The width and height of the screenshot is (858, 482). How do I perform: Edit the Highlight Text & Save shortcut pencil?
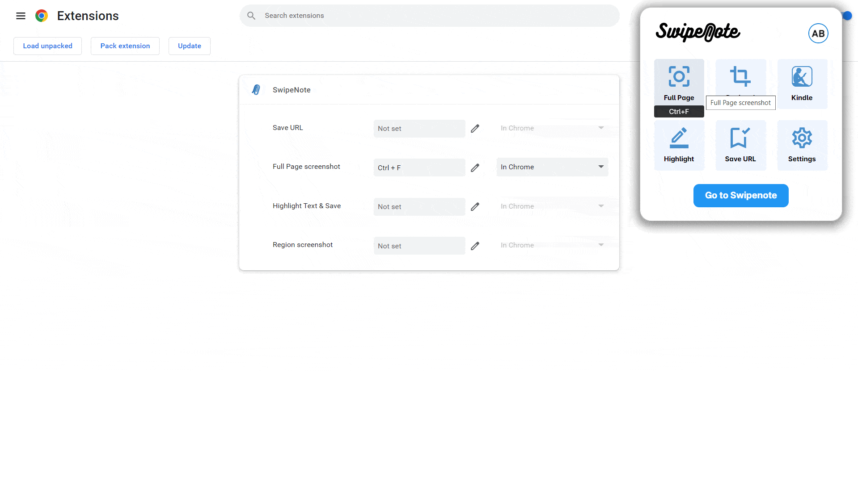point(475,206)
